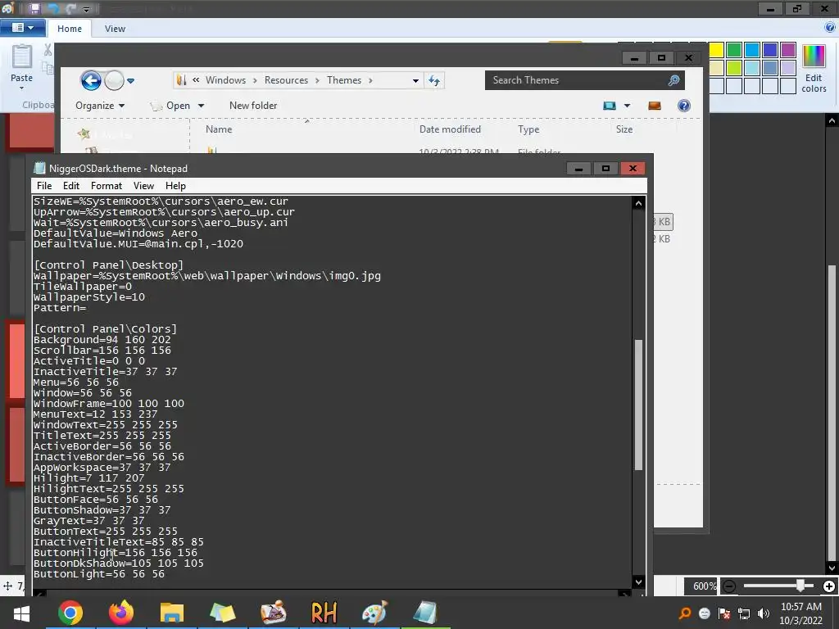Open Edit colors in Paint
The height and width of the screenshot is (629, 839).
click(814, 69)
